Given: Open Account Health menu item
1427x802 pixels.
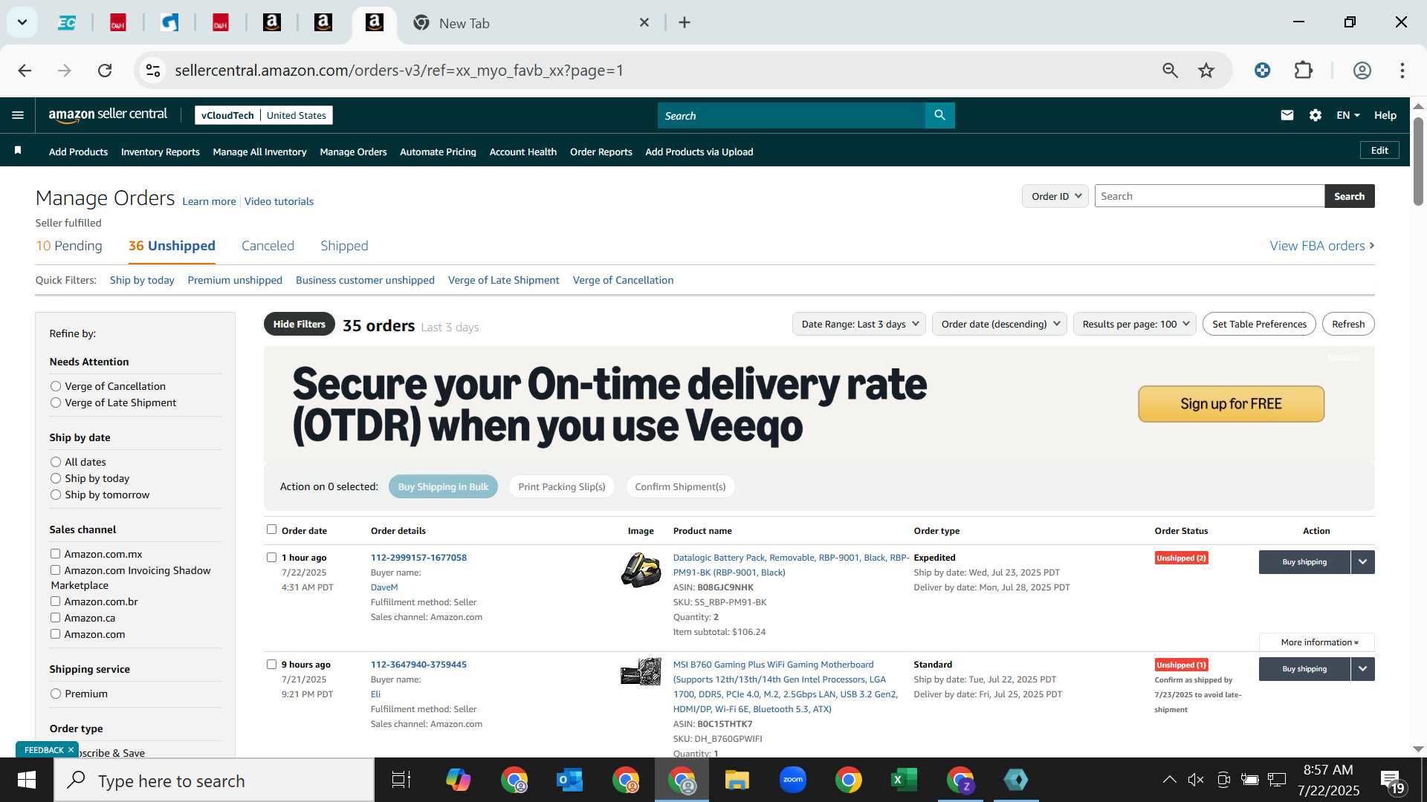Looking at the screenshot, I should pyautogui.click(x=522, y=151).
